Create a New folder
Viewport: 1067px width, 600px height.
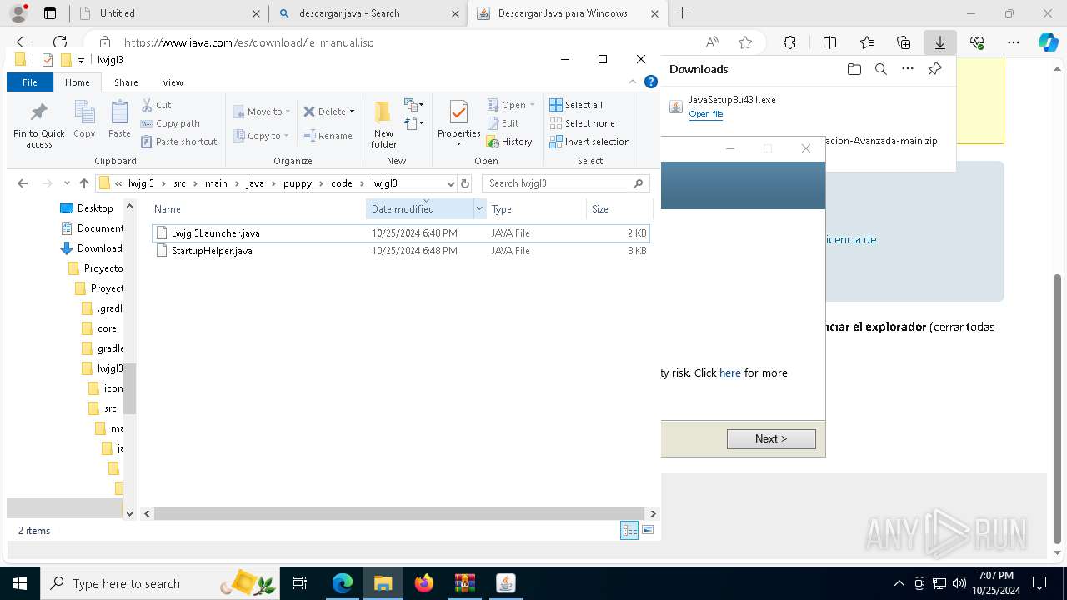pyautogui.click(x=383, y=124)
